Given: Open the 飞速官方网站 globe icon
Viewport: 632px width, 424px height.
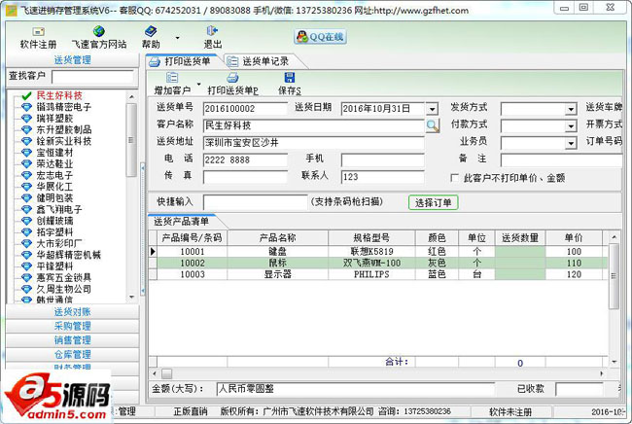Looking at the screenshot, I should click(x=99, y=31).
